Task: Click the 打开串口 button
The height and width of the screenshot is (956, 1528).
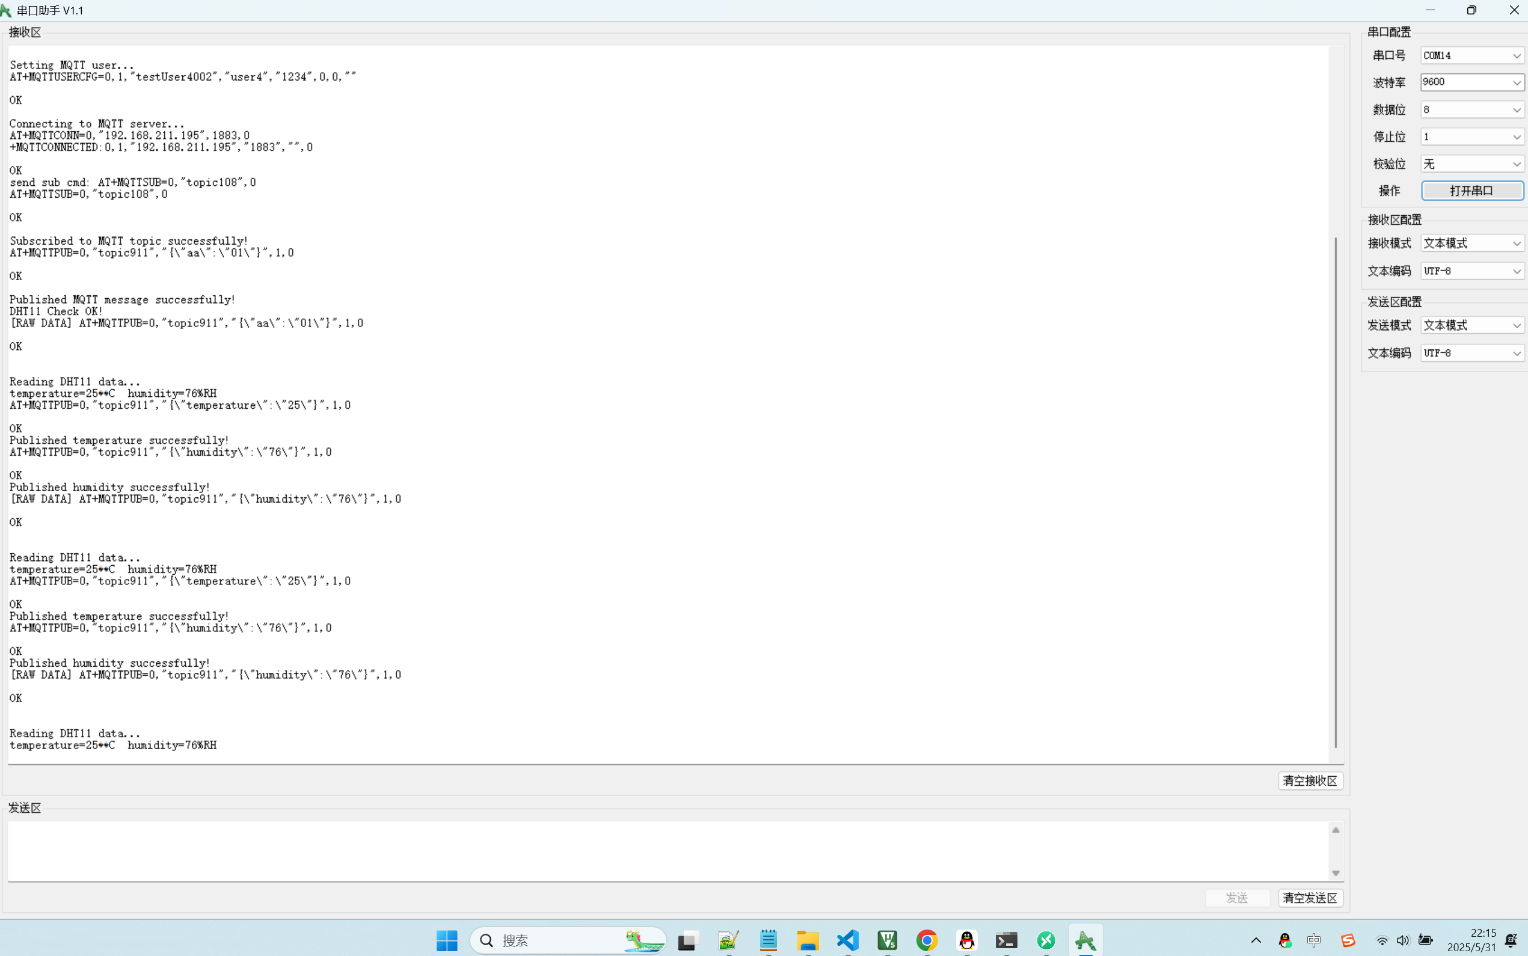Action: (x=1471, y=191)
